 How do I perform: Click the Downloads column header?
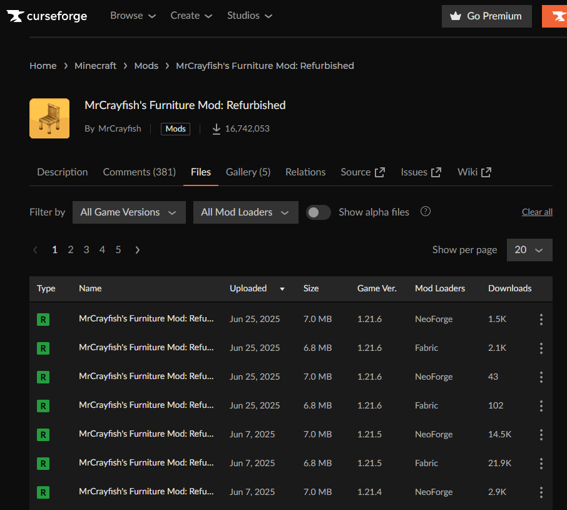[x=510, y=288]
